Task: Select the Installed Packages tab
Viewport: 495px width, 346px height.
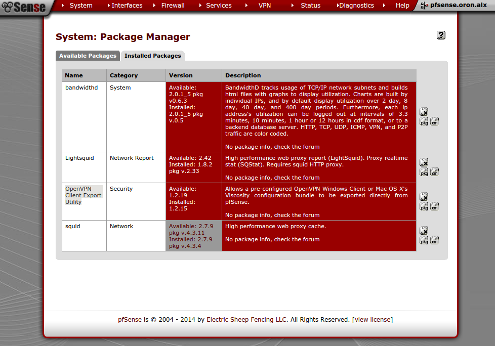Action: [153, 56]
